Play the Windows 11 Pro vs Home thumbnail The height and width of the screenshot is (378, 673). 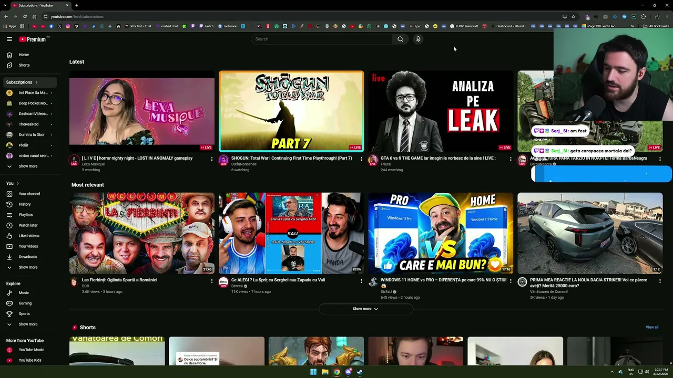point(441,233)
